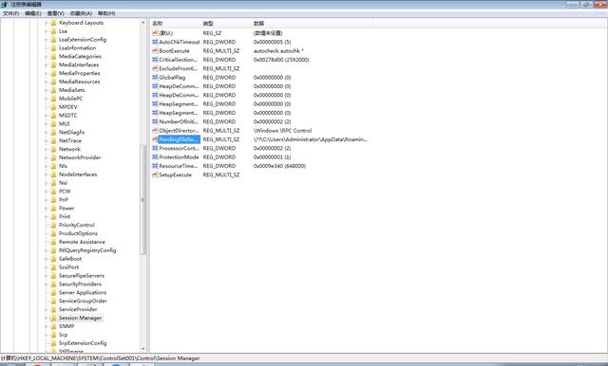
Task: Click the MSDTC folder icon
Action: 53,116
